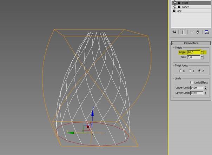Select X twist axis radio button
This screenshot has width=212, height=155.
[x=180, y=71]
